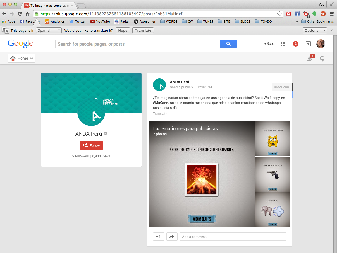Open the browser home page icon
The width and height of the screenshot is (337, 253).
[28, 14]
